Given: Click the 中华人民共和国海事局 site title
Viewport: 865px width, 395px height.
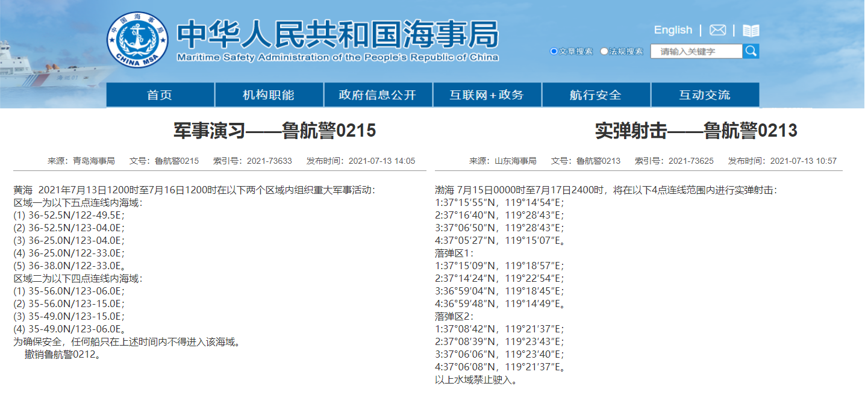Looking at the screenshot, I should pyautogui.click(x=337, y=35).
